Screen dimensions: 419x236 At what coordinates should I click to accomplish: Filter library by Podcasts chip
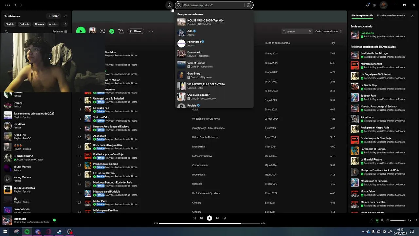pos(24,24)
